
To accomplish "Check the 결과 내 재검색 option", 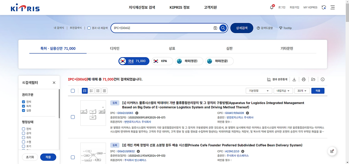I will tap(89, 28).
